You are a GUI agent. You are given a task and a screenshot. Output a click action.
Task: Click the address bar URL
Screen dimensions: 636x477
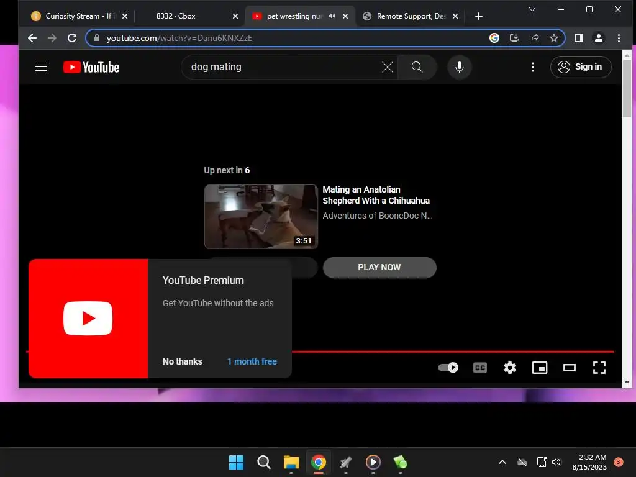click(179, 38)
